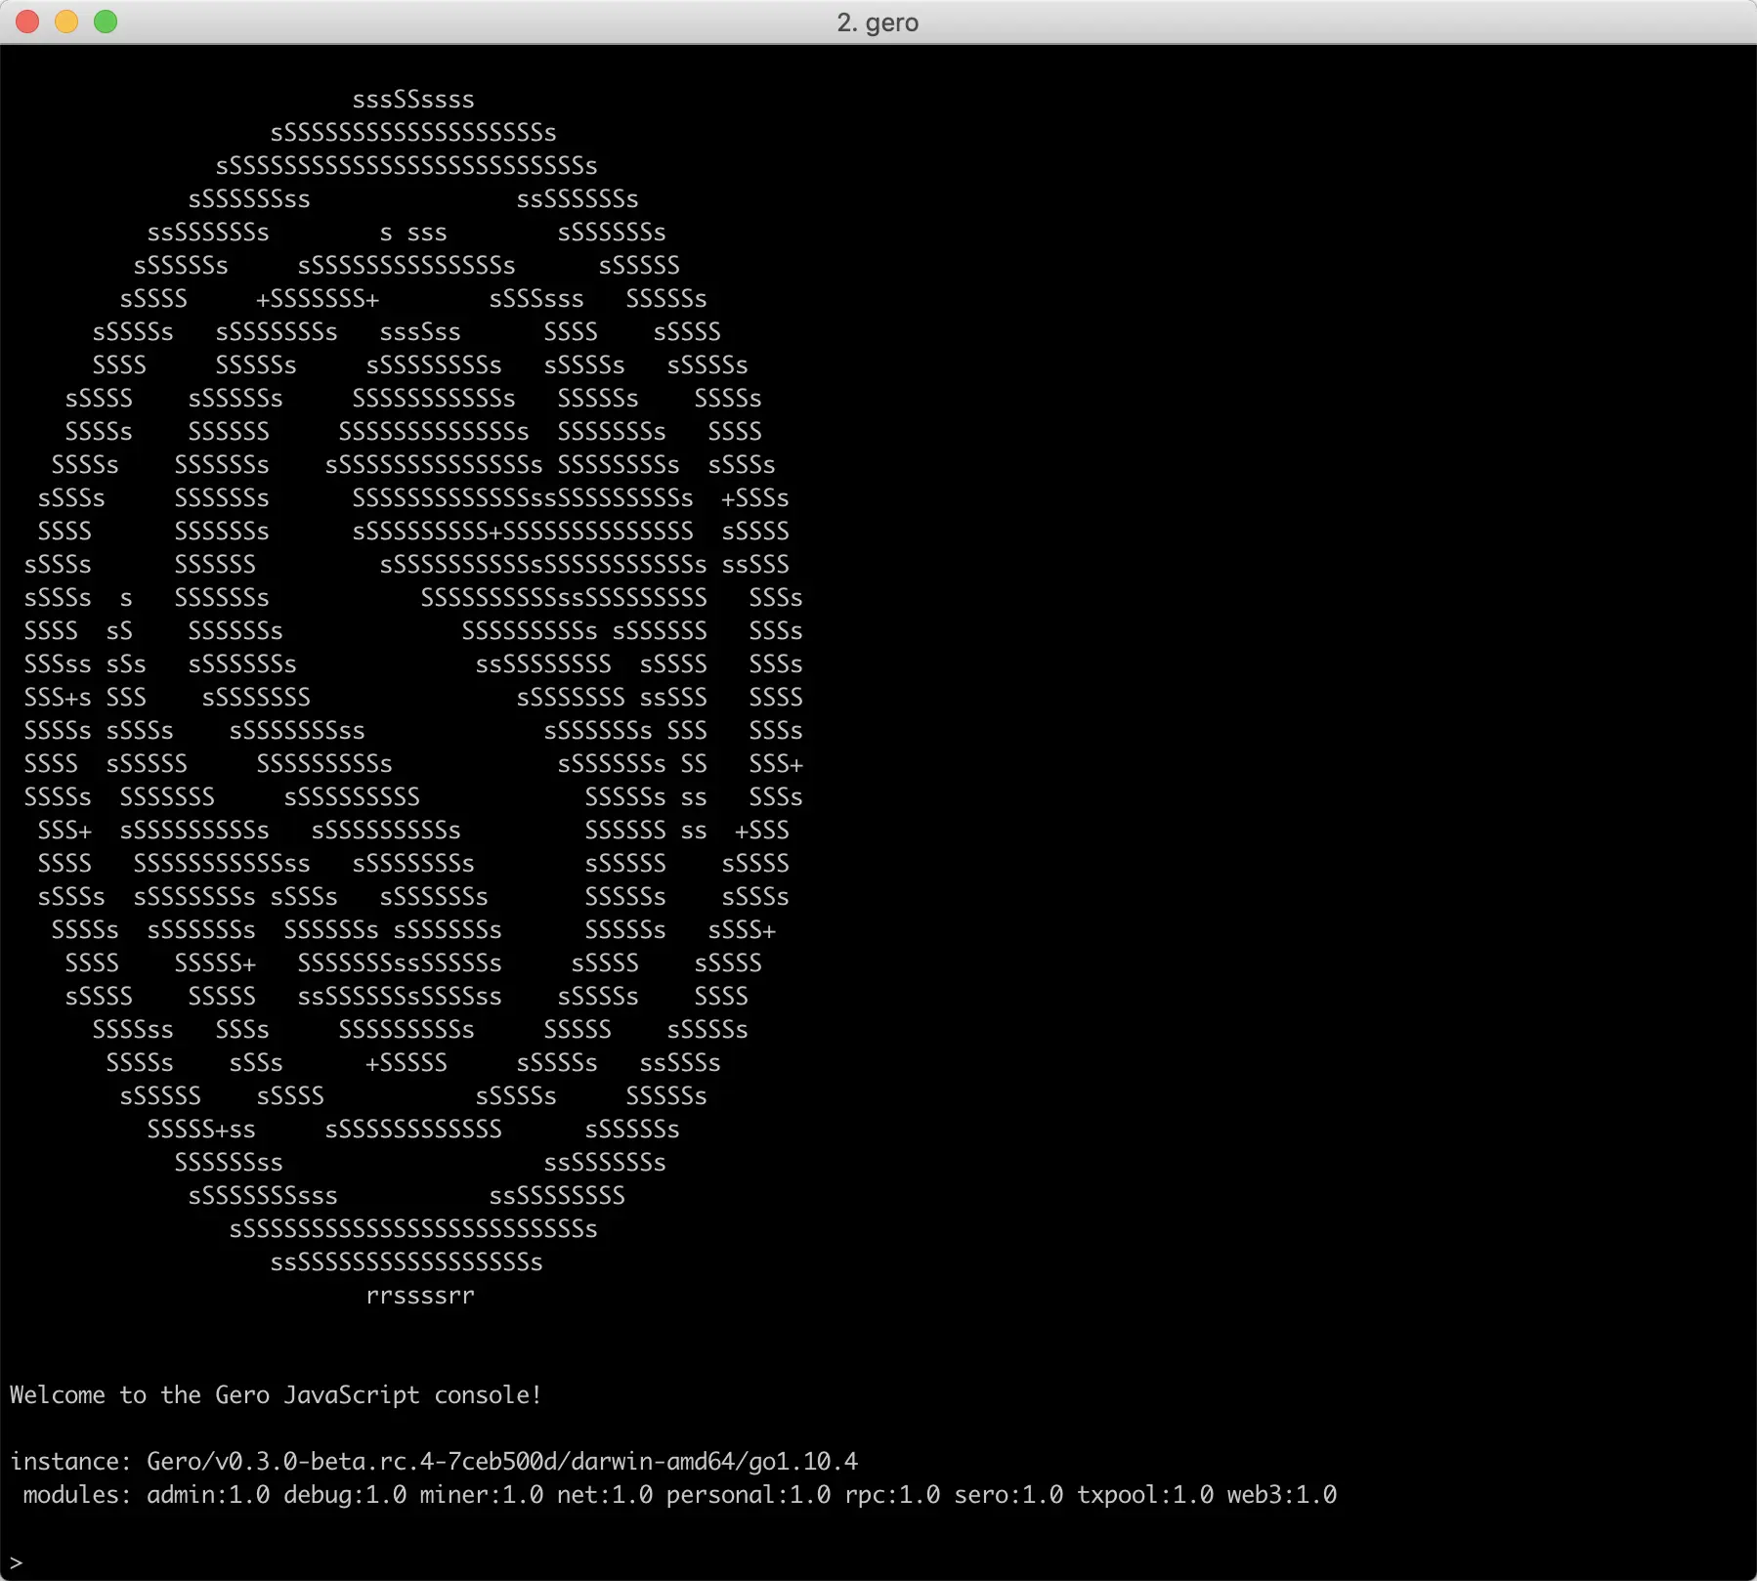Screen dimensions: 1757x1581
Task: Click the Gero instance version string
Action: 502,1462
